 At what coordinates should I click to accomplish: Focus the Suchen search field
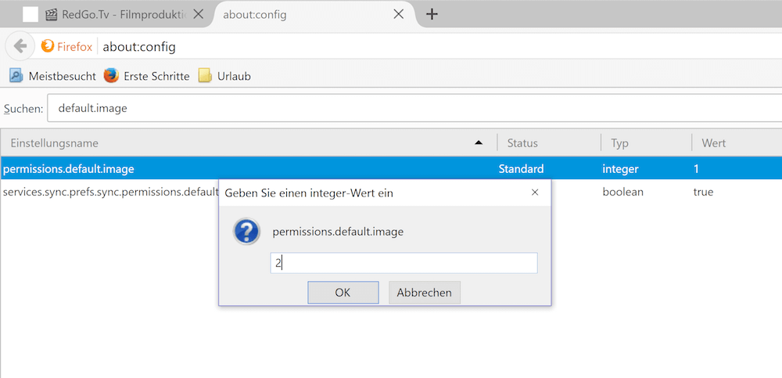[414, 108]
